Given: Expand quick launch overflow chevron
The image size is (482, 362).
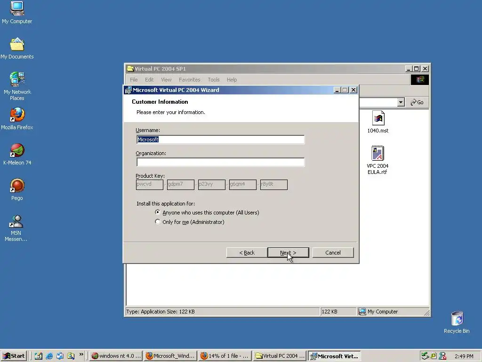Looking at the screenshot, I should pos(81,354).
